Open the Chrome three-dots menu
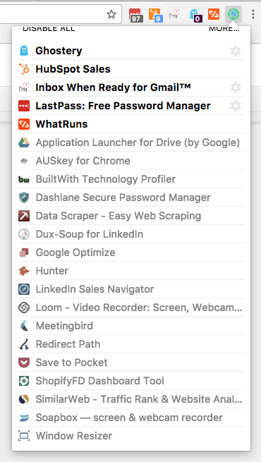 253,14
